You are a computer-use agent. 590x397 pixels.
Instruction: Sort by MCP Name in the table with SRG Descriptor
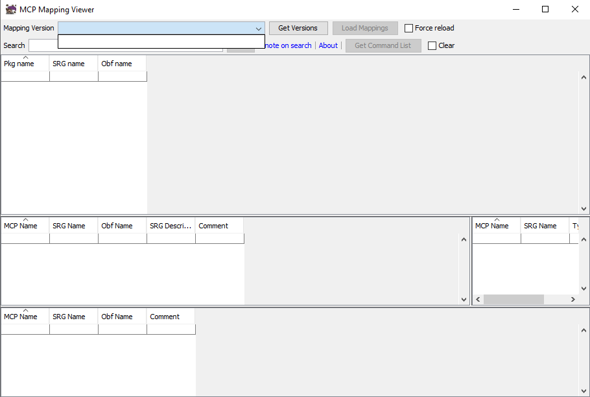pyautogui.click(x=25, y=226)
